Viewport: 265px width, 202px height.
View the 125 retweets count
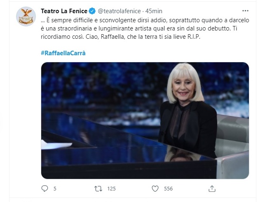coord(111,189)
